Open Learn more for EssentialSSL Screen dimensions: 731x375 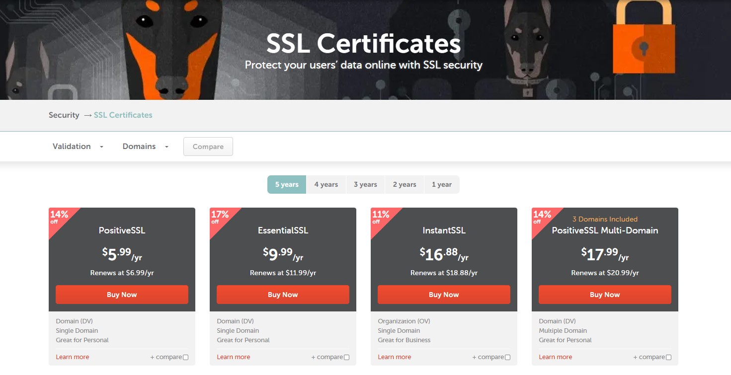click(234, 357)
